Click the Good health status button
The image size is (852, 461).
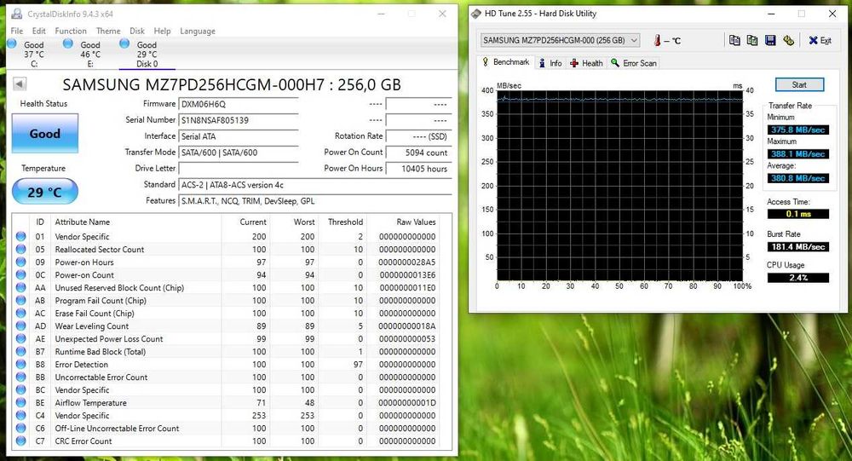[45, 133]
